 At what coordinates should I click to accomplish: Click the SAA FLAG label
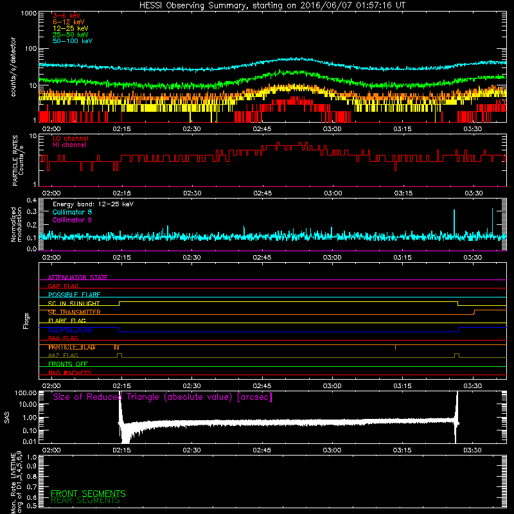point(63,339)
